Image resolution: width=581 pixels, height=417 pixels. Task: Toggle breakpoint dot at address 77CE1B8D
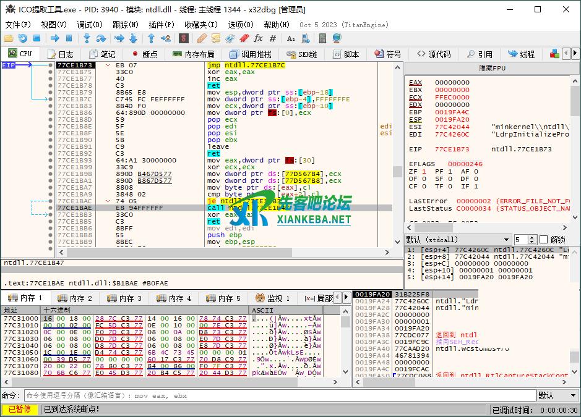click(x=50, y=119)
